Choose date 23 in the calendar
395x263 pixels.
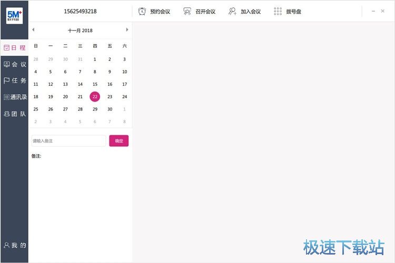coord(110,97)
